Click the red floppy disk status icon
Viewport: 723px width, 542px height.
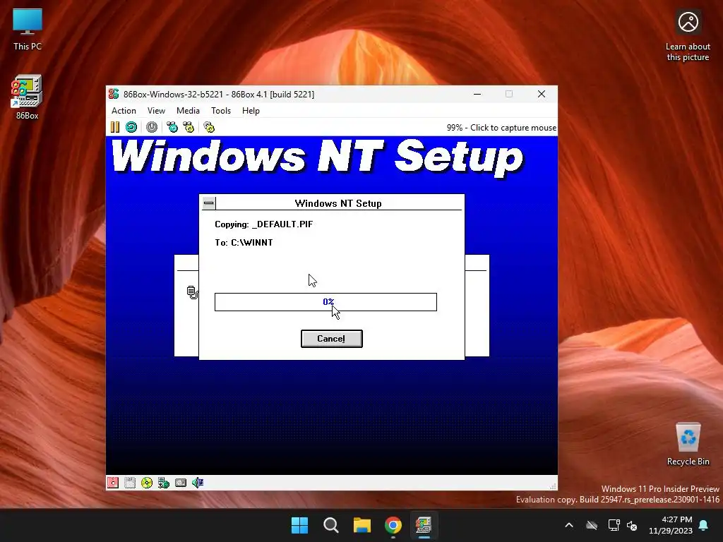click(113, 483)
